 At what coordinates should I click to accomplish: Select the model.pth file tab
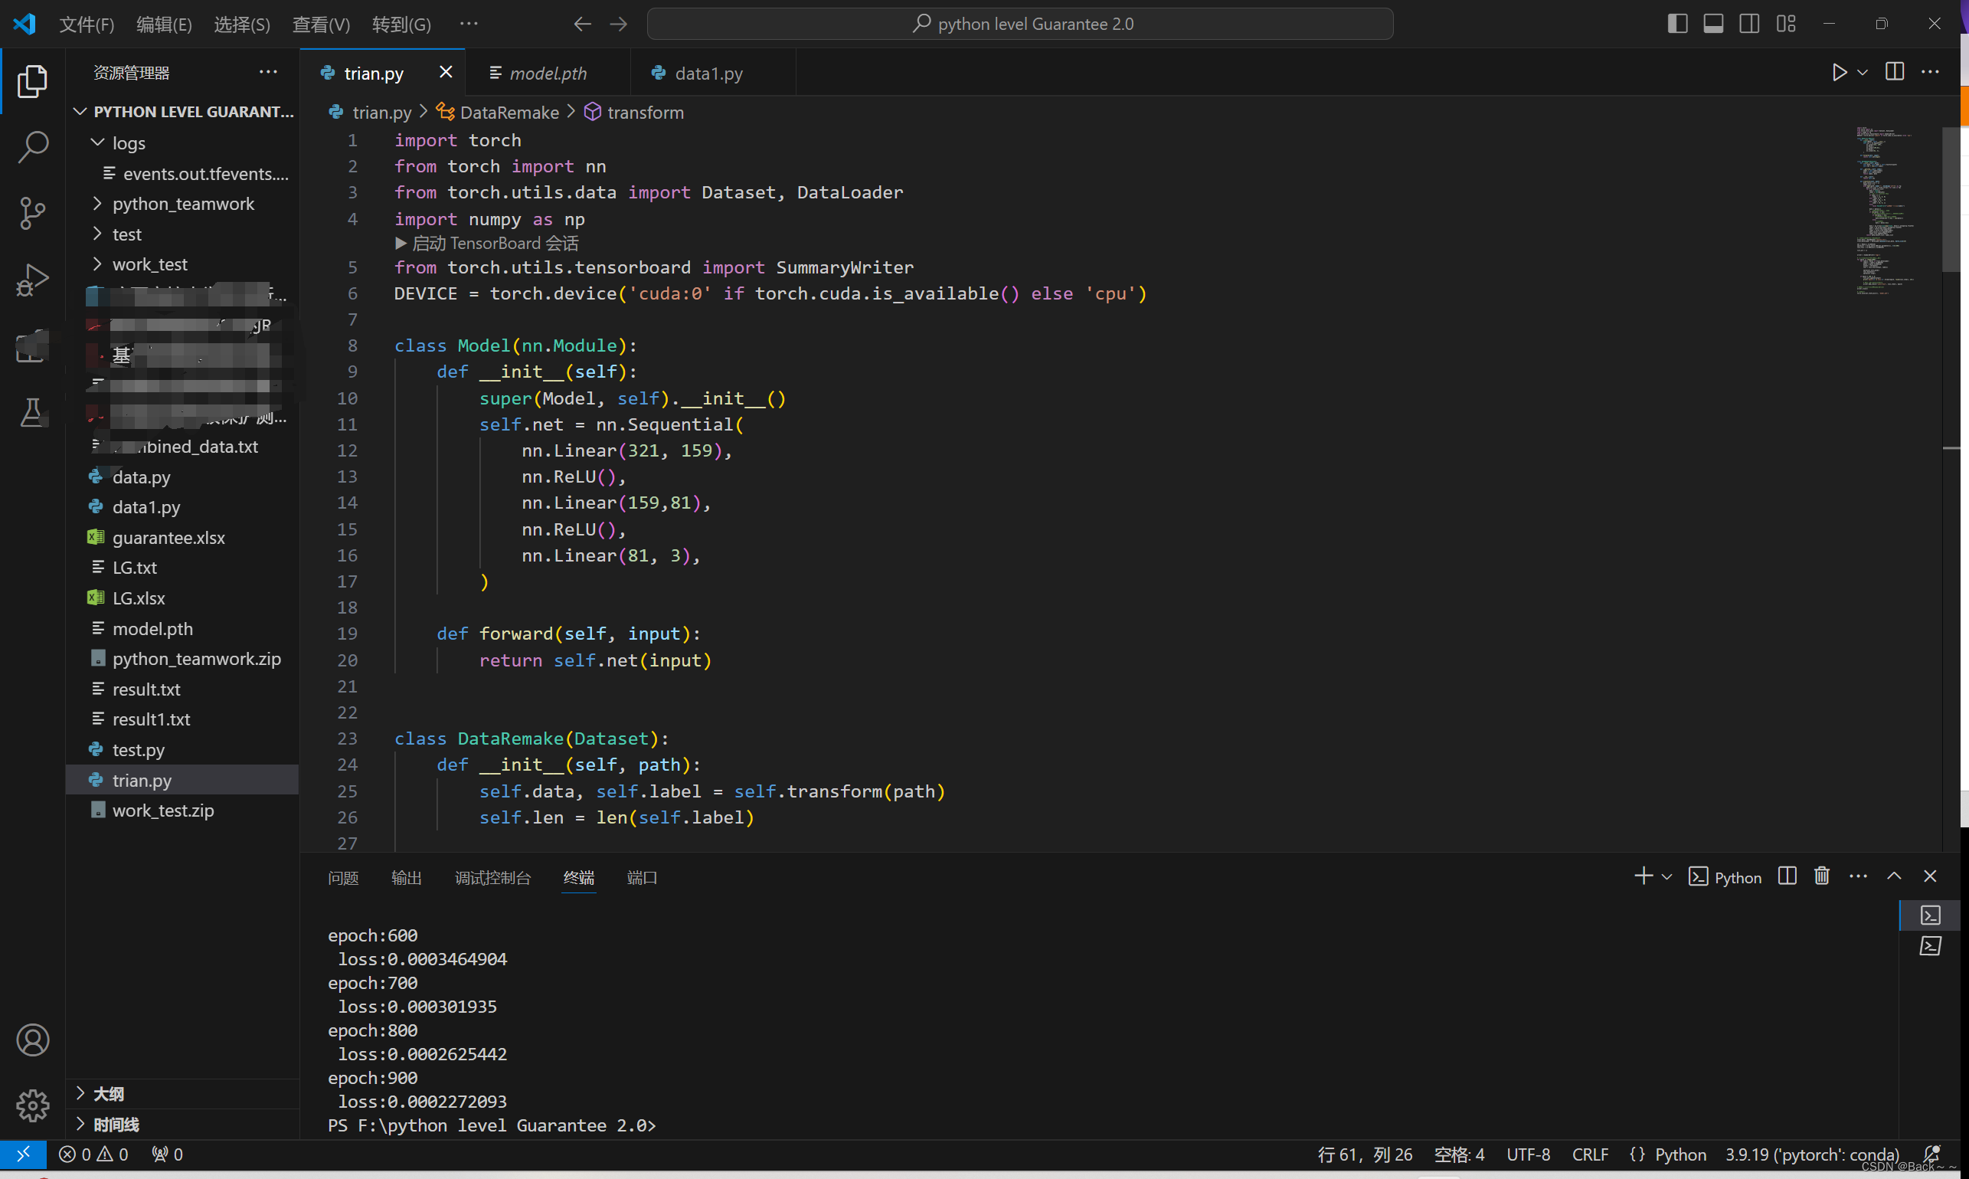(x=548, y=71)
